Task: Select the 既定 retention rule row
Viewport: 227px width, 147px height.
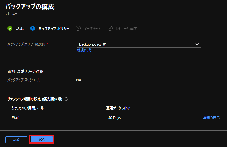Action: [x=16, y=117]
